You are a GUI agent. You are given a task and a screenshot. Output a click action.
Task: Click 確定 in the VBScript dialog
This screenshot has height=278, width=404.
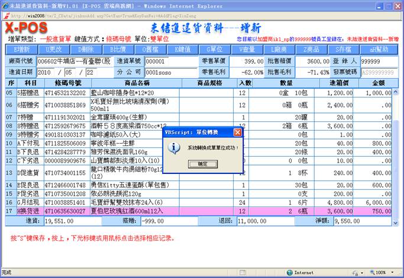pyautogui.click(x=202, y=163)
